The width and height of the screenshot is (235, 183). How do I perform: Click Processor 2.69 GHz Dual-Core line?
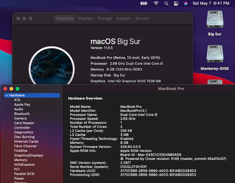coord(127,64)
